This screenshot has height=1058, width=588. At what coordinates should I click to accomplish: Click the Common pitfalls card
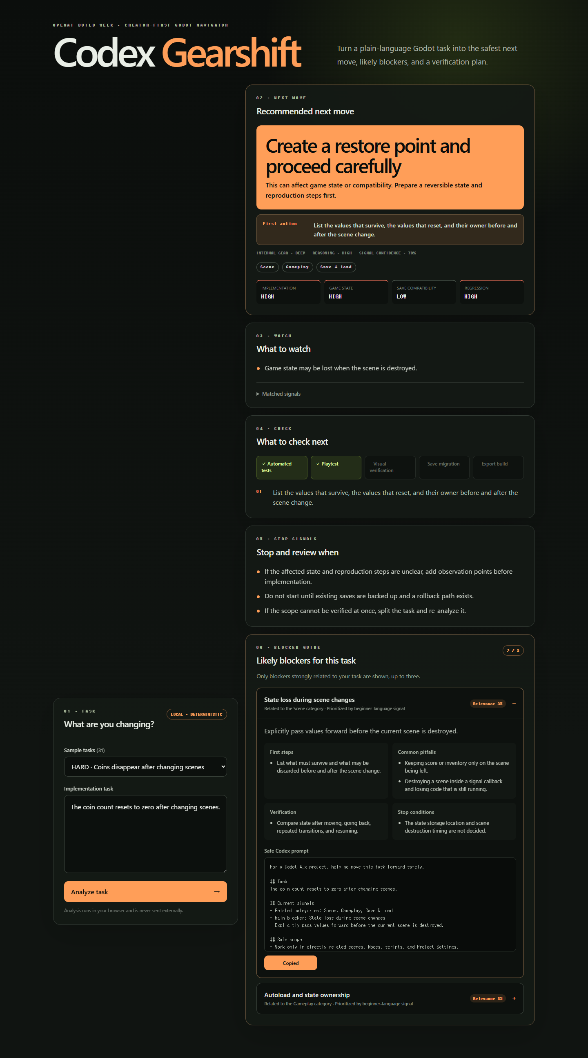454,771
